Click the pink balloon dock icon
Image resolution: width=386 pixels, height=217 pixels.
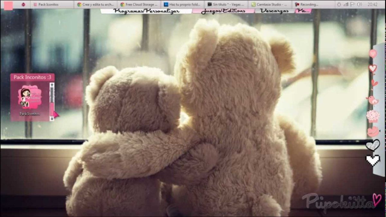(x=372, y=54)
